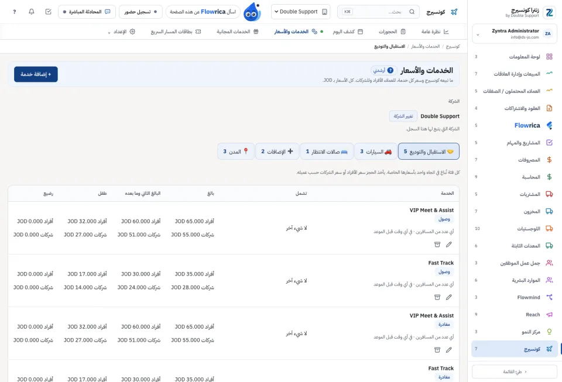This screenshot has width=562, height=382.
Task: Click the المصروفات dollar icon
Action: point(549,160)
